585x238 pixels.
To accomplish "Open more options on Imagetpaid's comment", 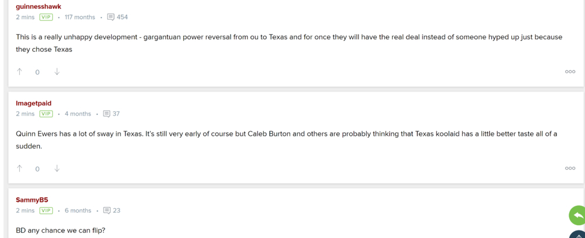I will pos(570,169).
